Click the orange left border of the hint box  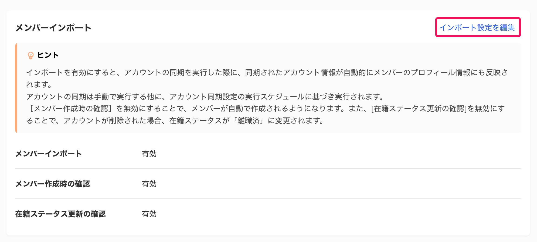pyautogui.click(x=16, y=88)
